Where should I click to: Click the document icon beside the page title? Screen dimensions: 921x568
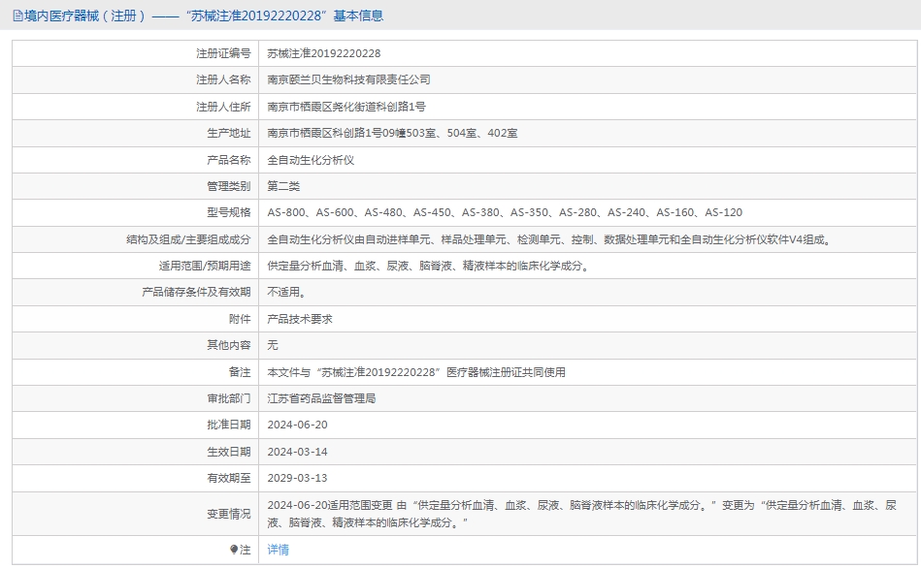pos(17,16)
